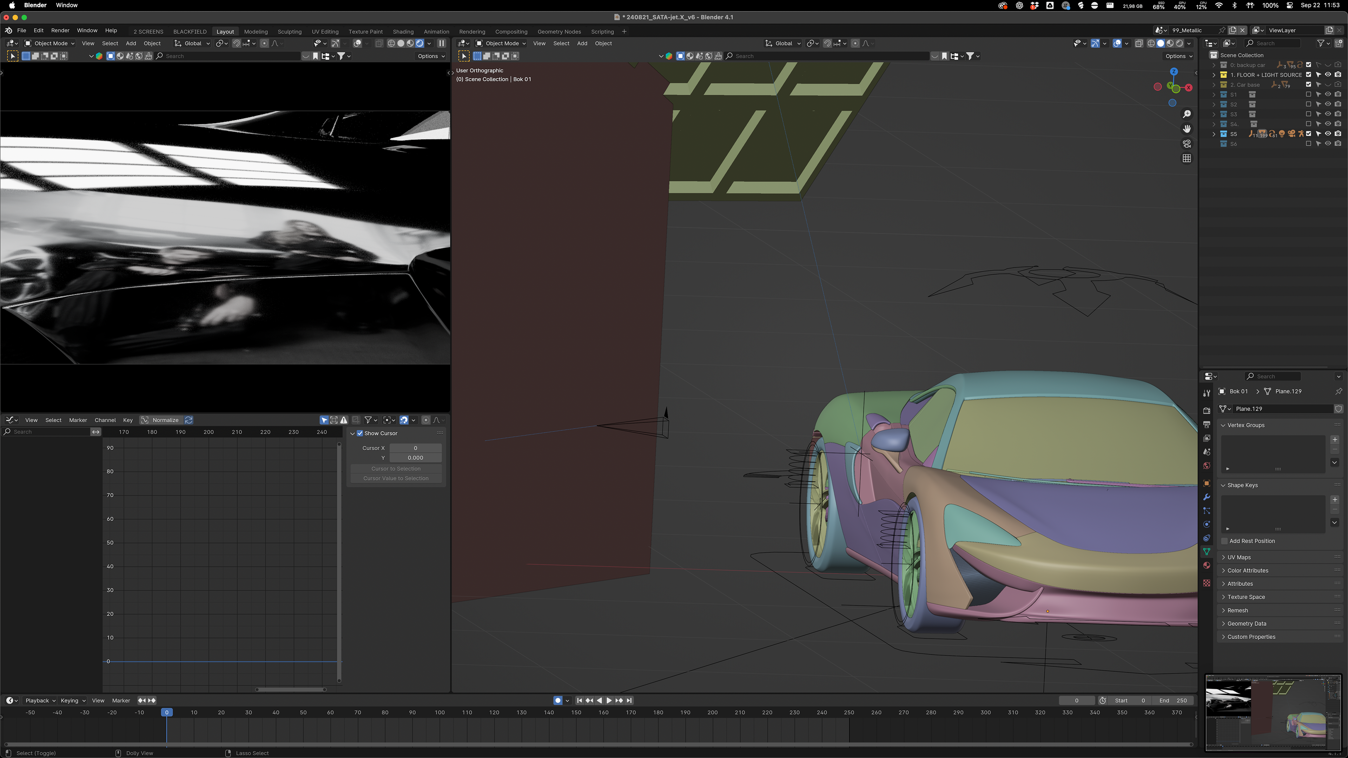Viewport: 1348px width, 758px height.
Task: Open Options in right viewport header
Action: click(x=1179, y=56)
